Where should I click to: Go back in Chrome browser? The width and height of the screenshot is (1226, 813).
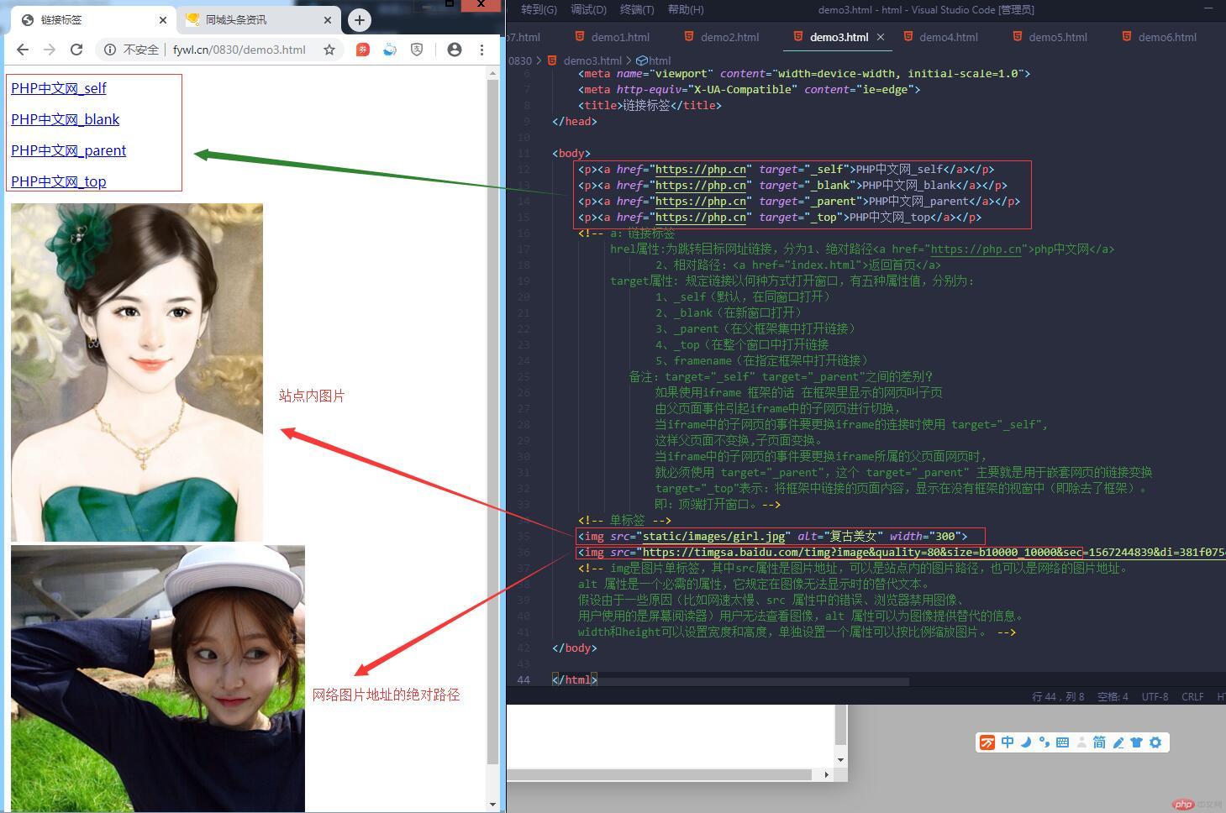23,50
